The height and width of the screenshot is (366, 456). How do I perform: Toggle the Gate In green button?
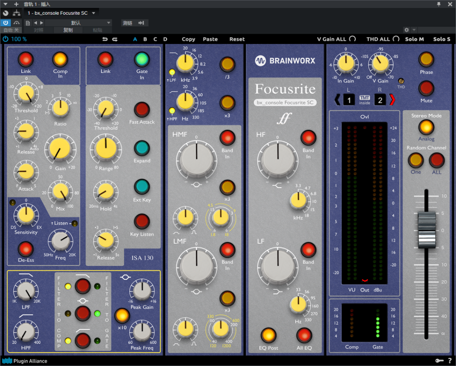[x=142, y=59]
